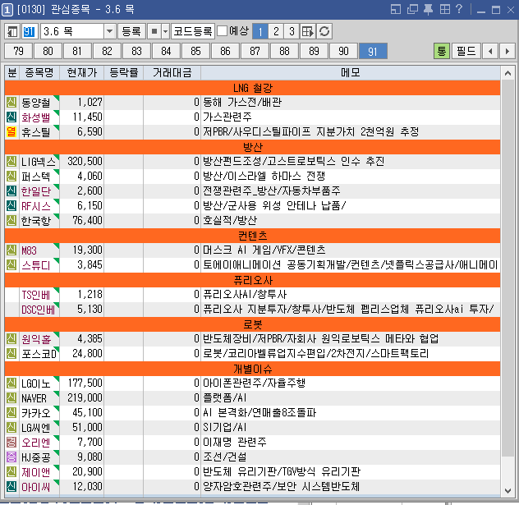Toggle the green 통 button
Screen dimensions: 519x505
click(x=442, y=51)
